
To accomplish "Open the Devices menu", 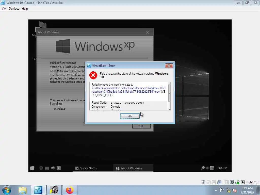I will point(14,9).
